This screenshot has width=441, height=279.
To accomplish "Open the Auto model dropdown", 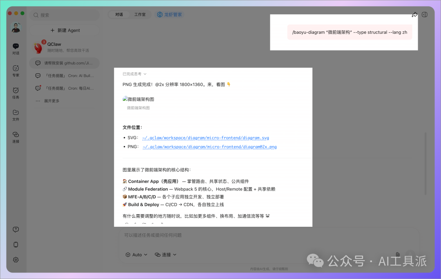I will click(136, 255).
